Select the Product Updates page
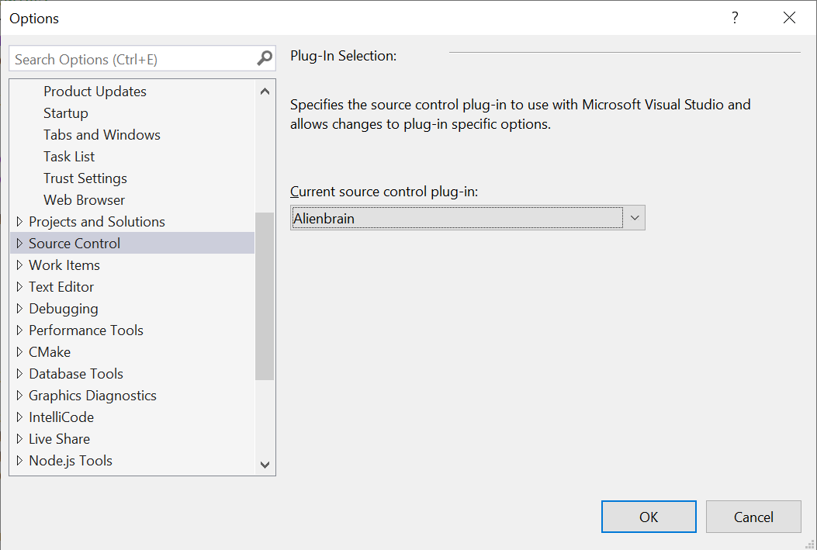Screen dimensions: 817x550 click(95, 92)
